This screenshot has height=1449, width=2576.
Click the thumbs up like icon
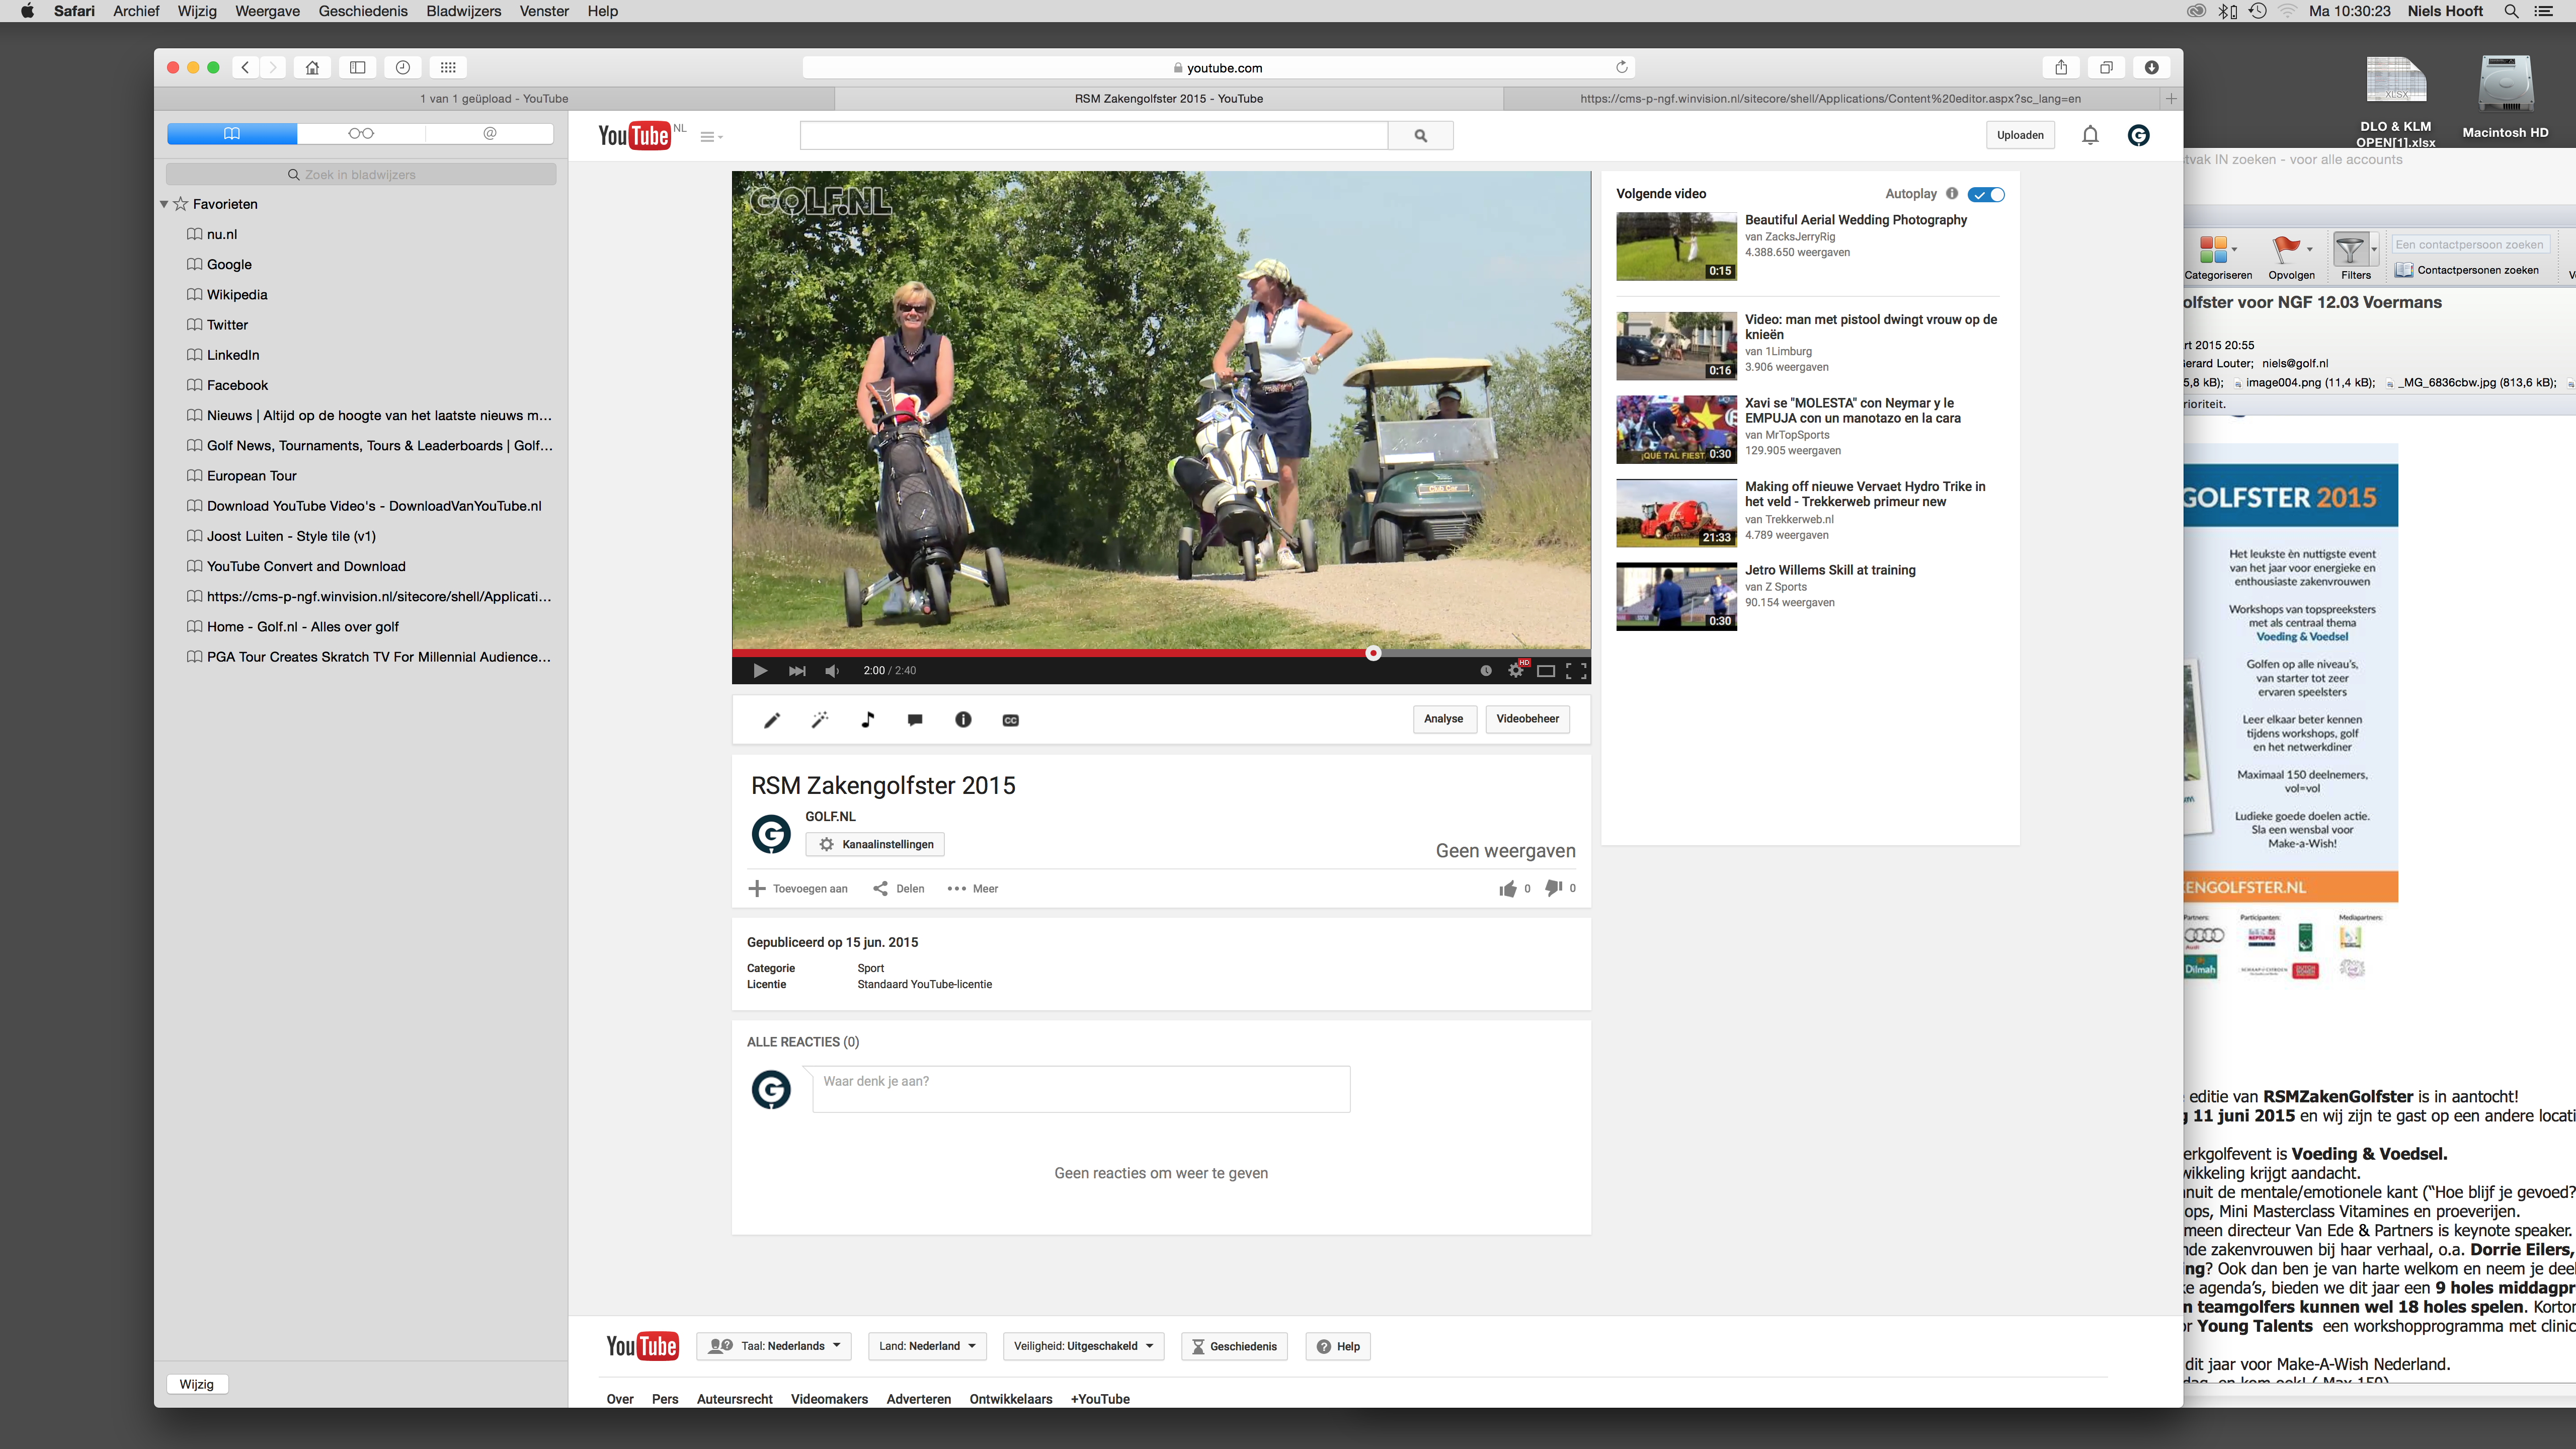(x=1507, y=888)
